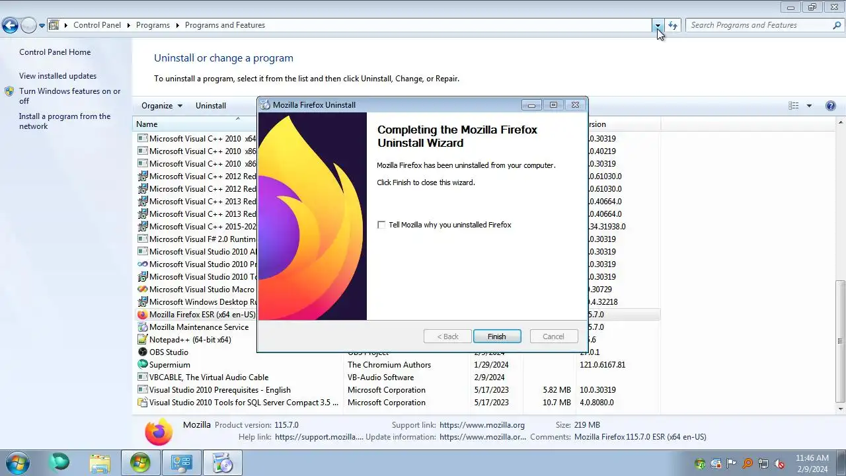Image resolution: width=846 pixels, height=476 pixels.
Task: Click the Back navigation arrow
Action: pyautogui.click(x=10, y=26)
